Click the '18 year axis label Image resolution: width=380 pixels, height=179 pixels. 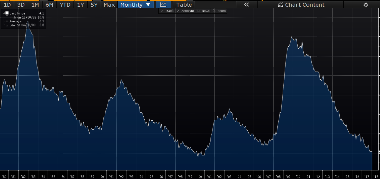[x=376, y=177]
